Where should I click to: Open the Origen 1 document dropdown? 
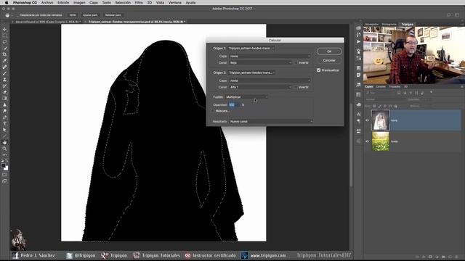click(x=251, y=48)
